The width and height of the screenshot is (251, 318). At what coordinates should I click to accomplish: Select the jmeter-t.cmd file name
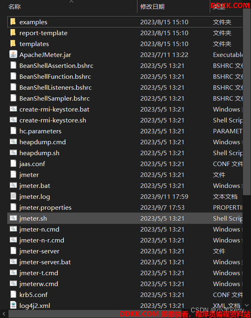pos(39,274)
